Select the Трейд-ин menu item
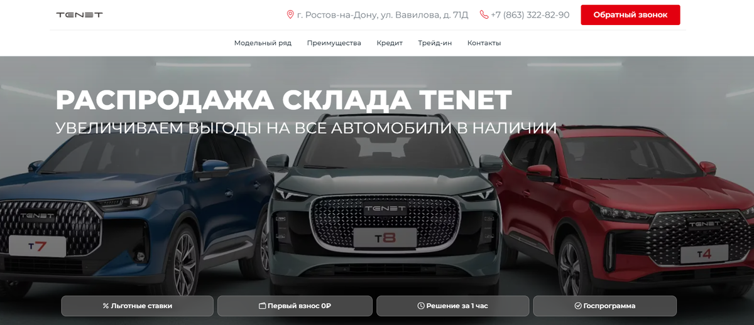 pos(435,43)
